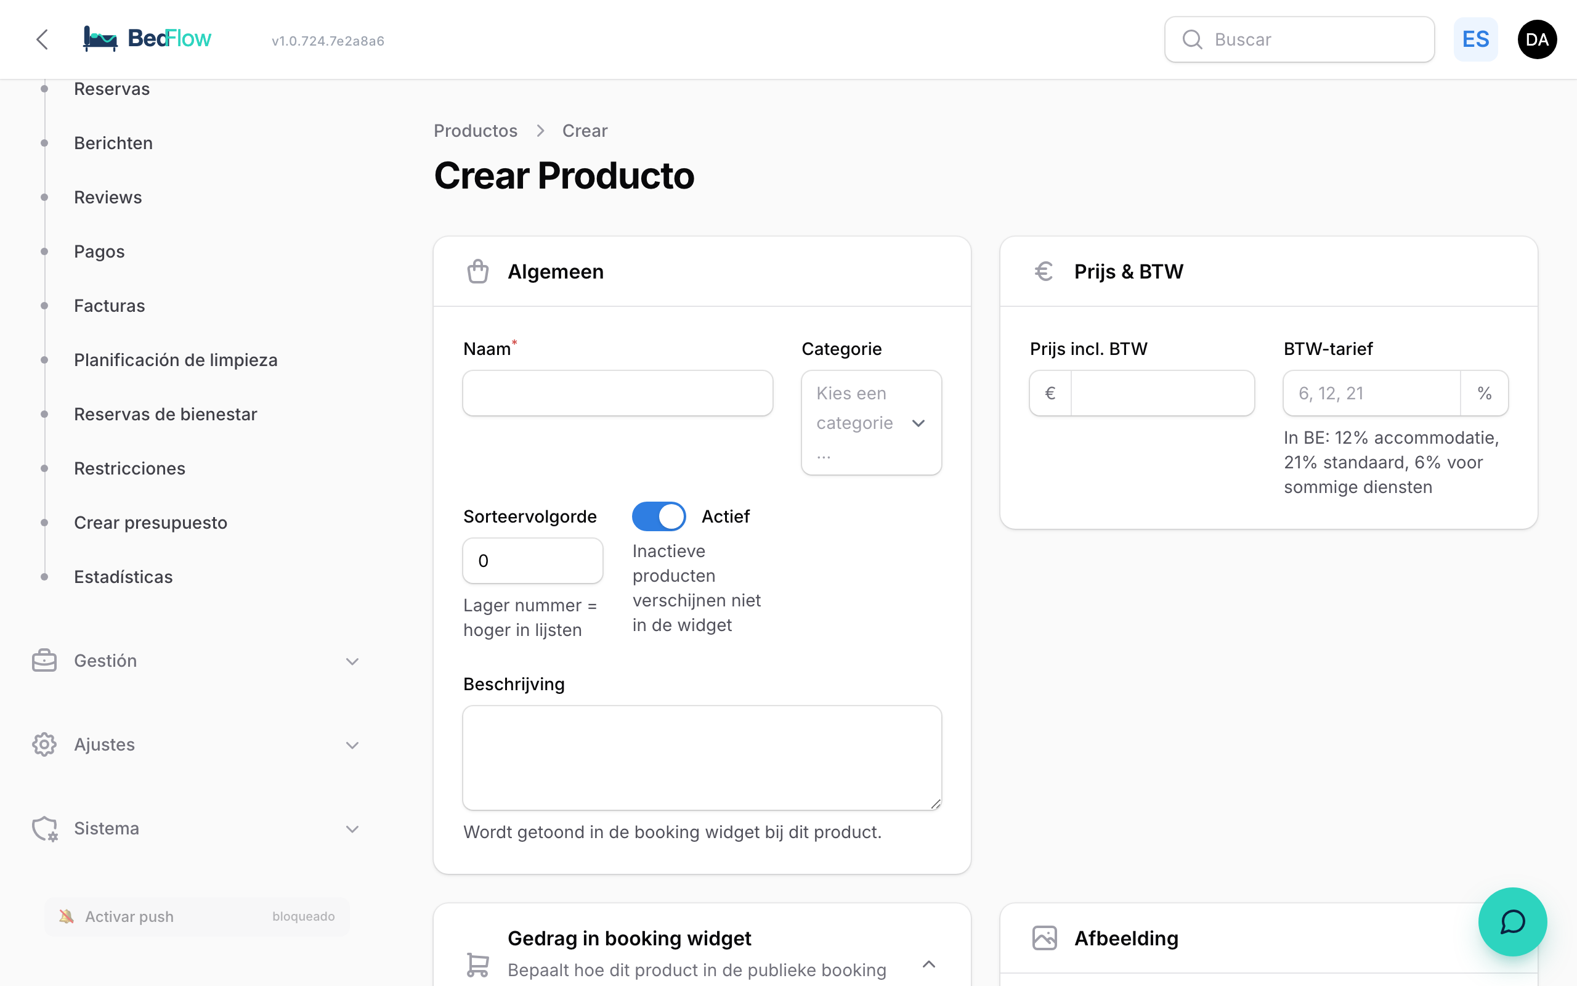Viewport: 1577px width, 986px height.
Task: Click Activar push button
Action: click(197, 916)
